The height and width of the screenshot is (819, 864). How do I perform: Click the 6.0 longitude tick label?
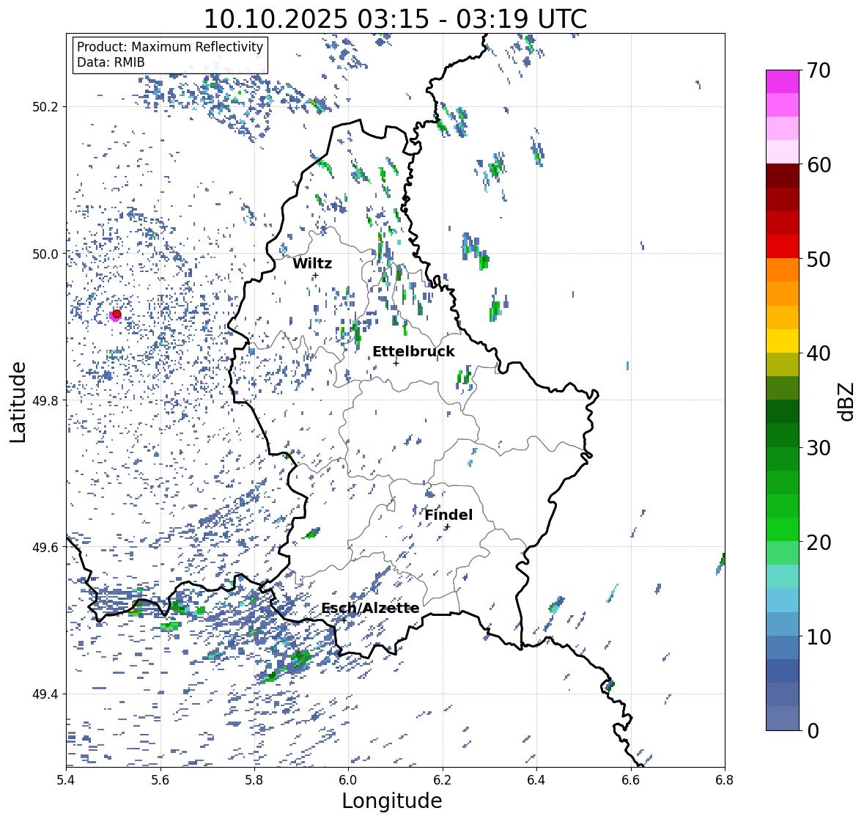pyautogui.click(x=348, y=780)
